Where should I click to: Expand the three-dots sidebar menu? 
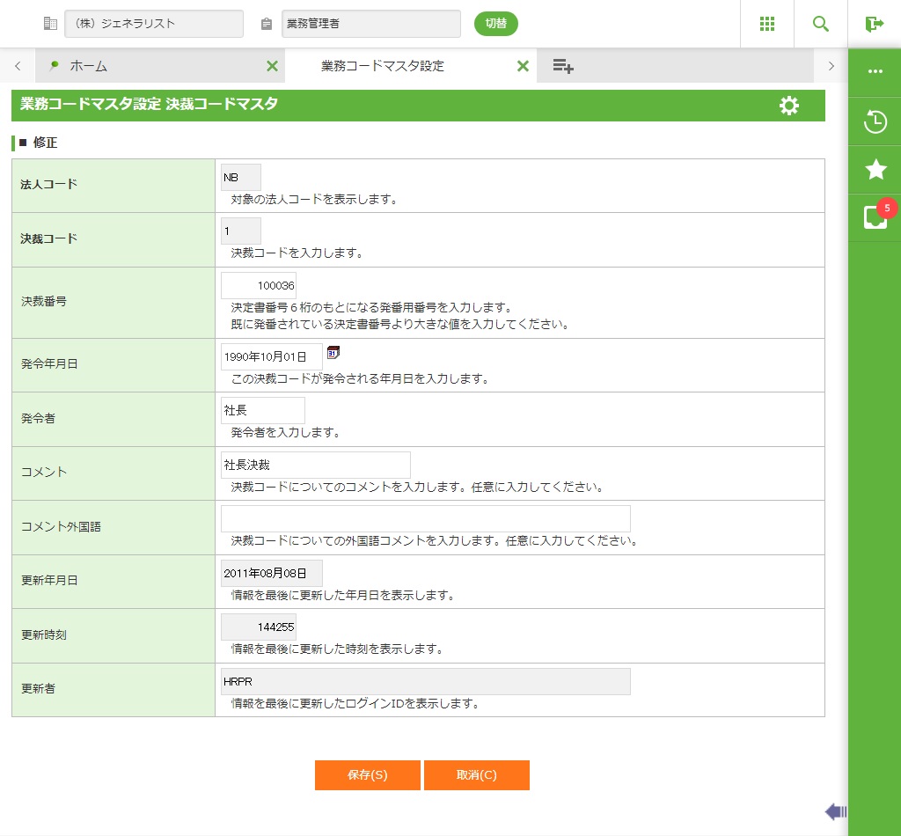pyautogui.click(x=875, y=71)
